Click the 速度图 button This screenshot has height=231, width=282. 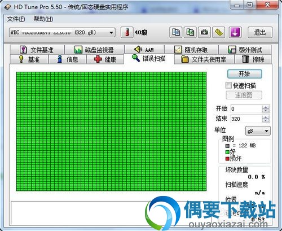(244, 95)
